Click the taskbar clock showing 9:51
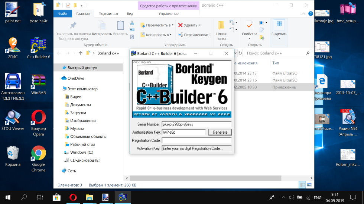This screenshot has width=364, height=204. pyautogui.click(x=335, y=198)
